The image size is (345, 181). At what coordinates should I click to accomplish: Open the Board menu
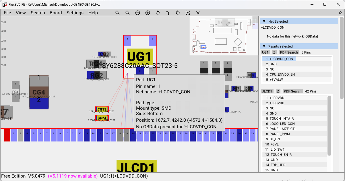[56, 13]
